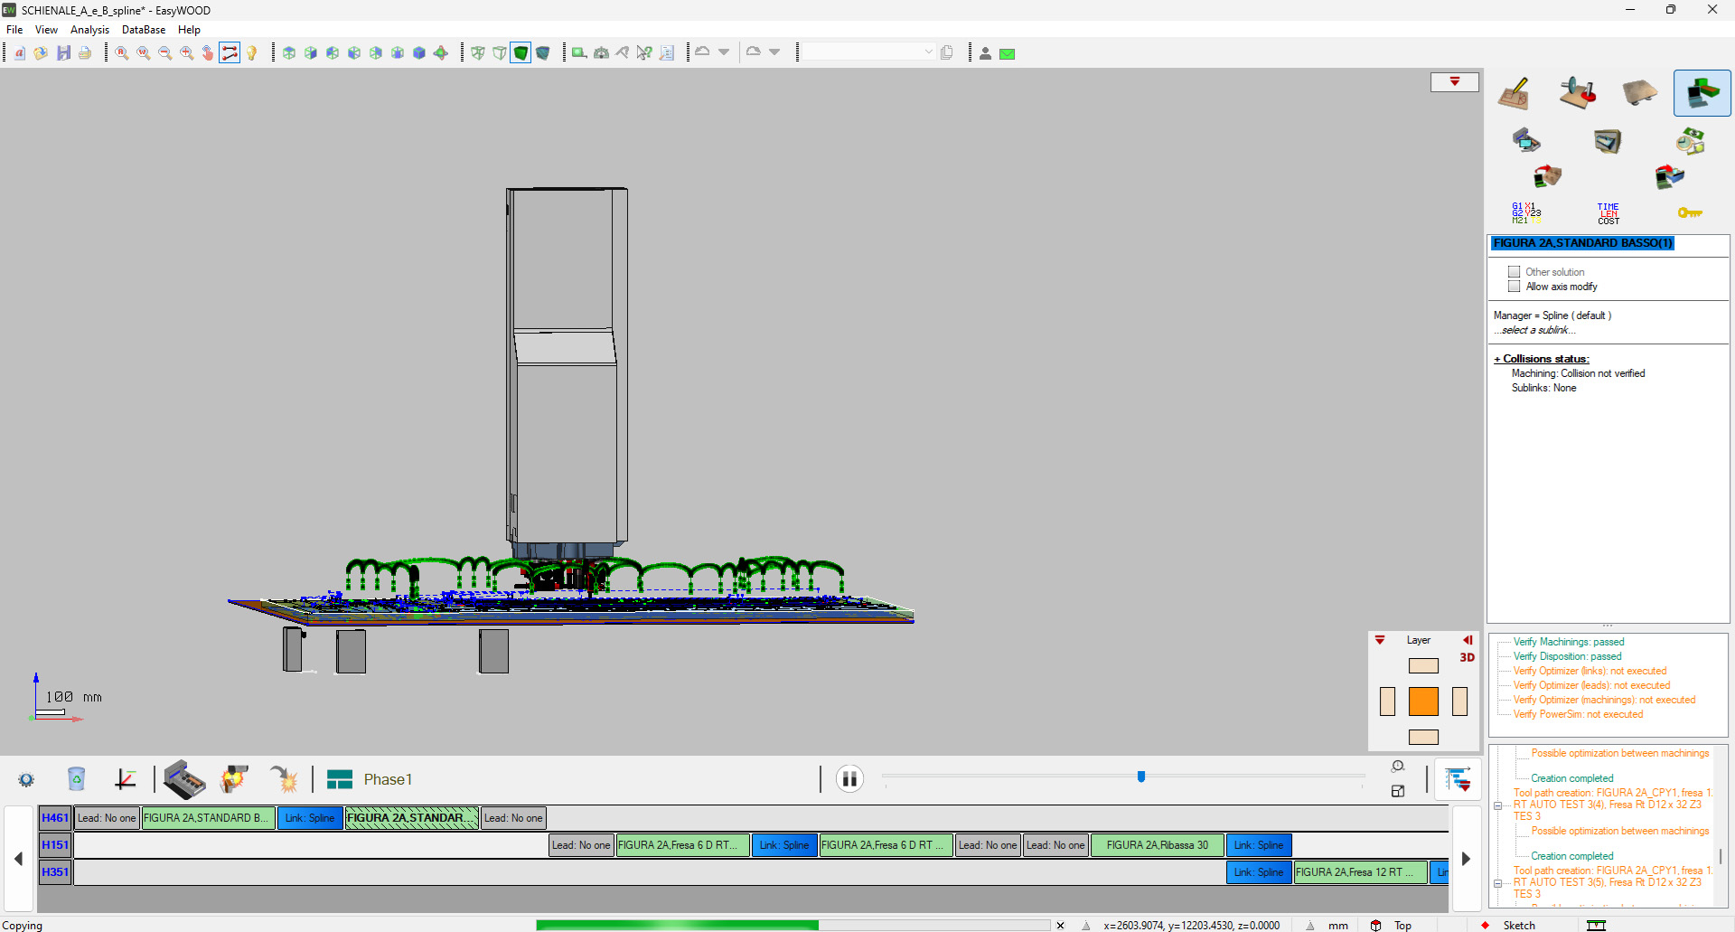Click the user profile silhouette icon
This screenshot has height=932, width=1735.
986,53
